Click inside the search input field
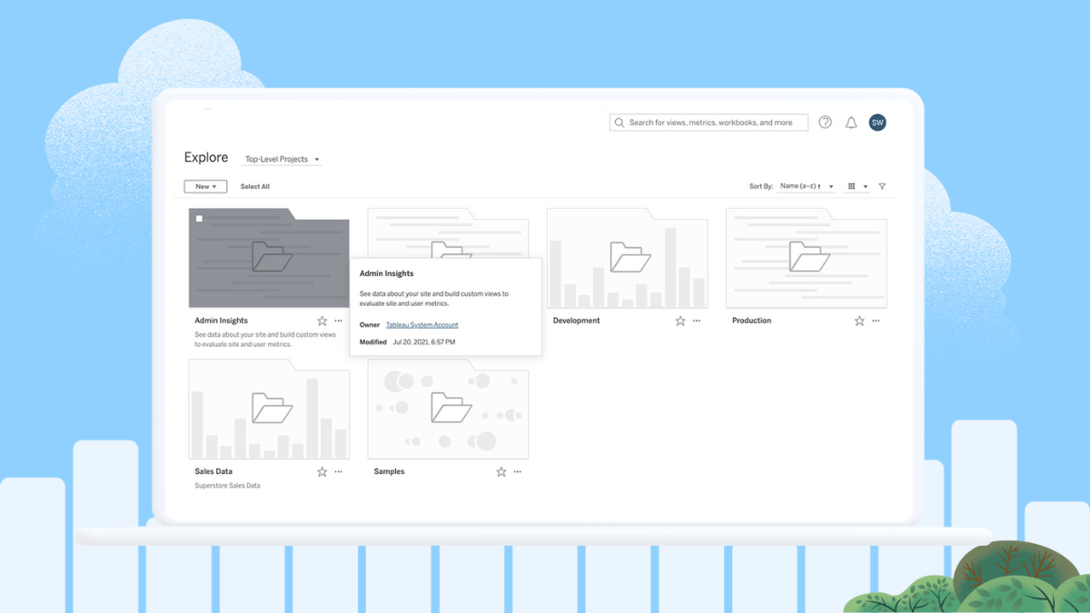The image size is (1090, 613). point(718,122)
